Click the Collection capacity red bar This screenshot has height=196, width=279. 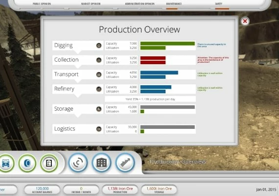(x=153, y=58)
